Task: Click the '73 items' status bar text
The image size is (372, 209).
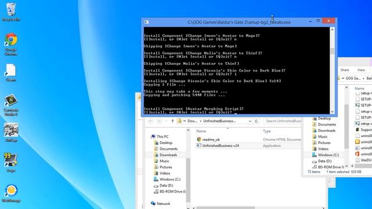Action: tap(314, 172)
